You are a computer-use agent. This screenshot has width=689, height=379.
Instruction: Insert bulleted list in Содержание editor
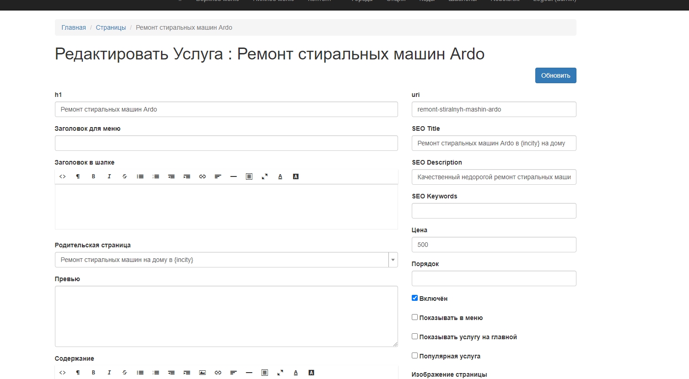coord(140,373)
